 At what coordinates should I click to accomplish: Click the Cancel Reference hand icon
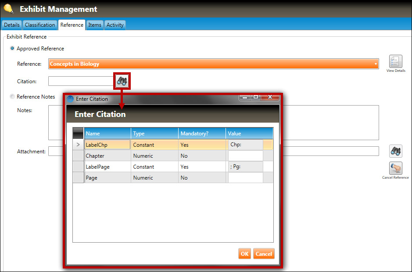tap(395, 168)
